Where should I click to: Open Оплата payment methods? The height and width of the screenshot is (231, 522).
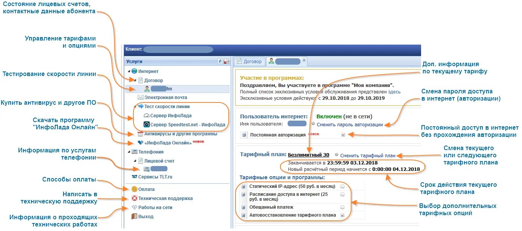tap(146, 189)
